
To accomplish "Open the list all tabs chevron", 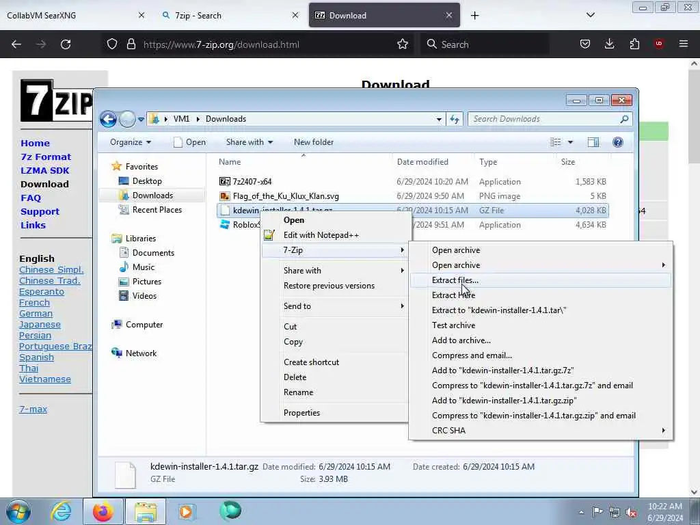I will [x=590, y=16].
